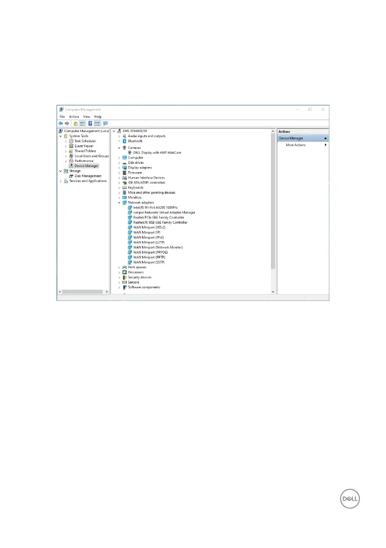Select Juniper Networks Virtual Adapter Manager

coord(164,213)
